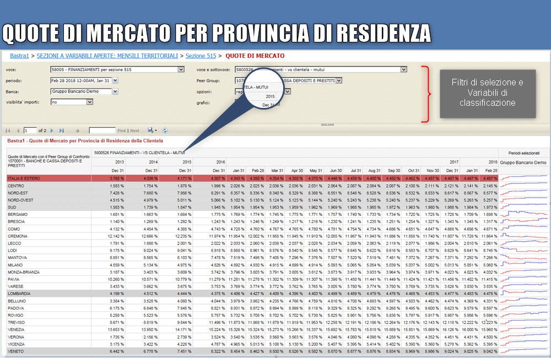Image resolution: width=551 pixels, height=358 pixels.
Task: Open the Banca dropdown
Action: tap(115, 91)
